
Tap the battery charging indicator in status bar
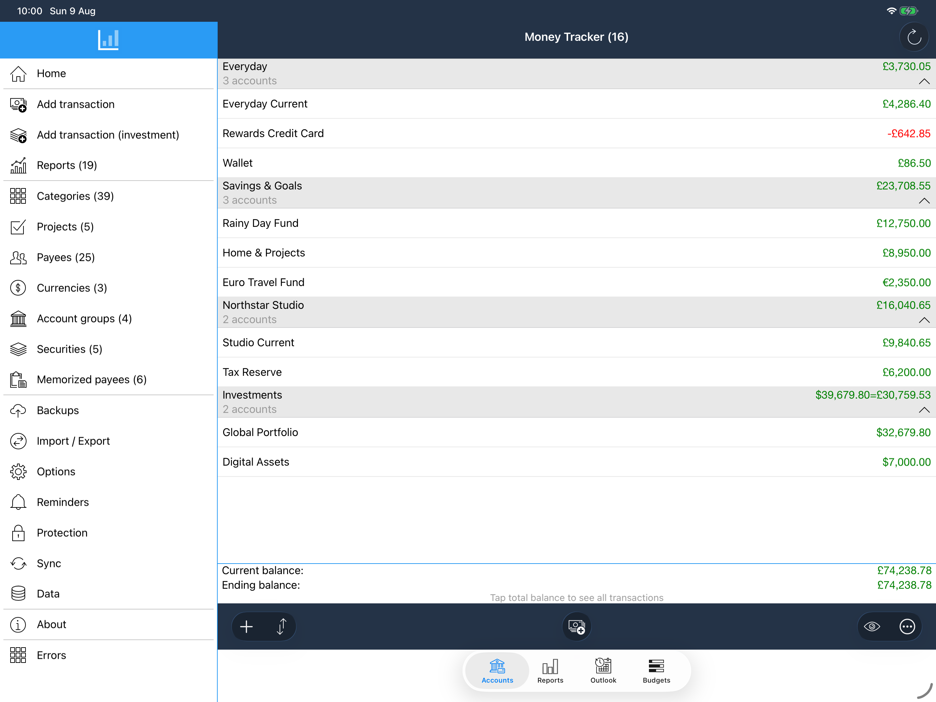tap(908, 11)
